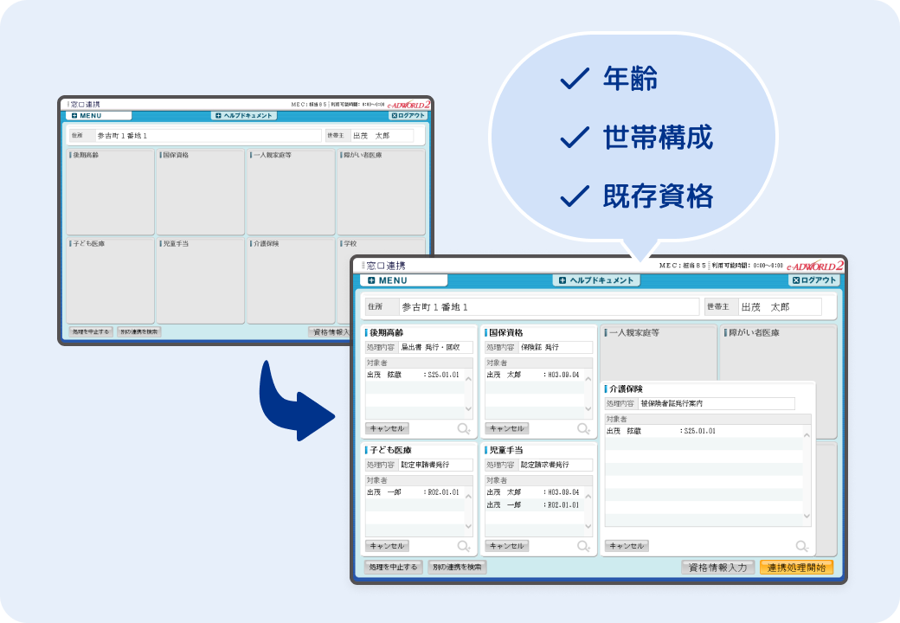Click magnifier icon in 介護保険 panel
The width and height of the screenshot is (900, 623).
pos(802,546)
